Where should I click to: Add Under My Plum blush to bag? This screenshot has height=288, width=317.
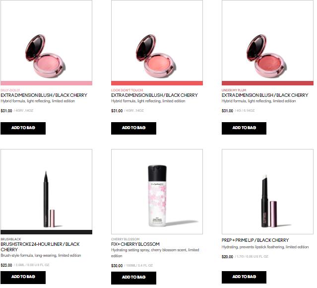[x=244, y=128]
